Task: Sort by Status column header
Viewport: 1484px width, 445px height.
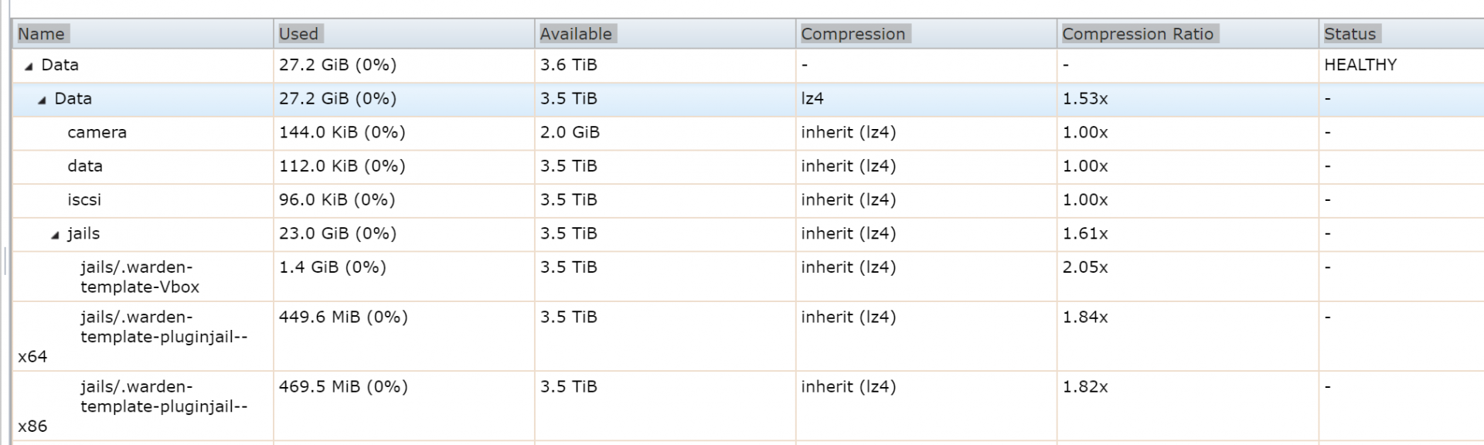Action: 1401,34
